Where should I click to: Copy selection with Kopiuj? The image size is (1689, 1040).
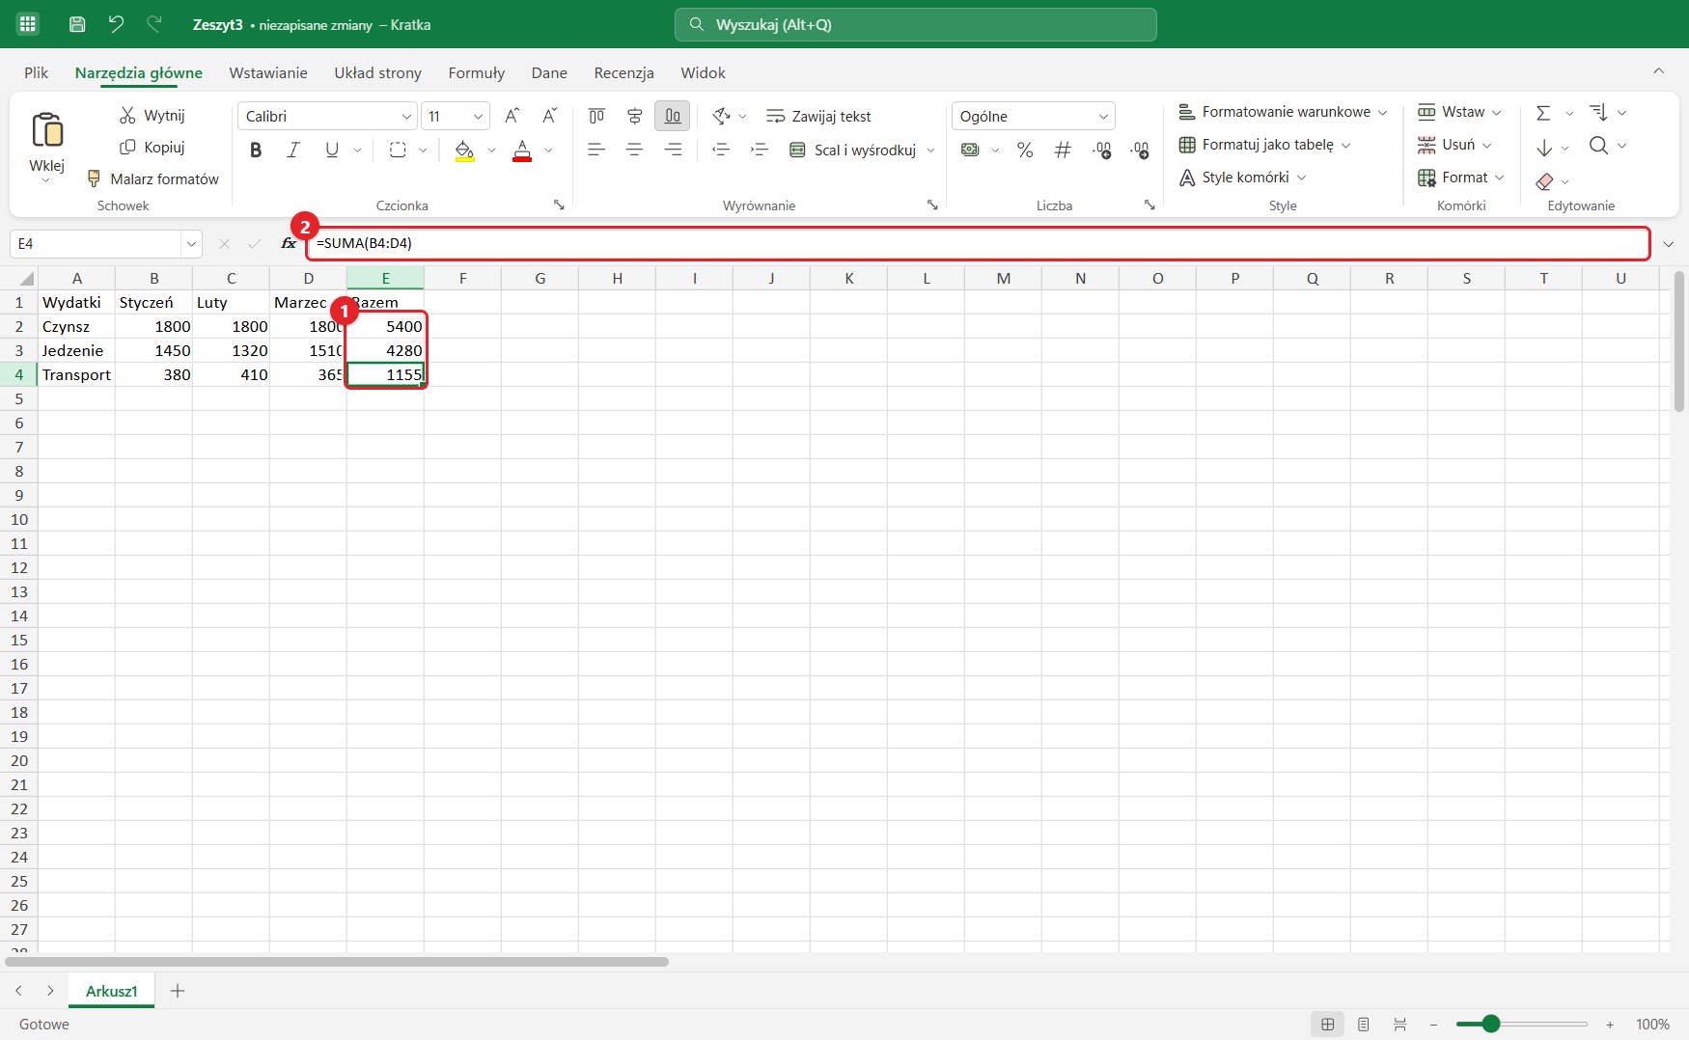(x=152, y=147)
